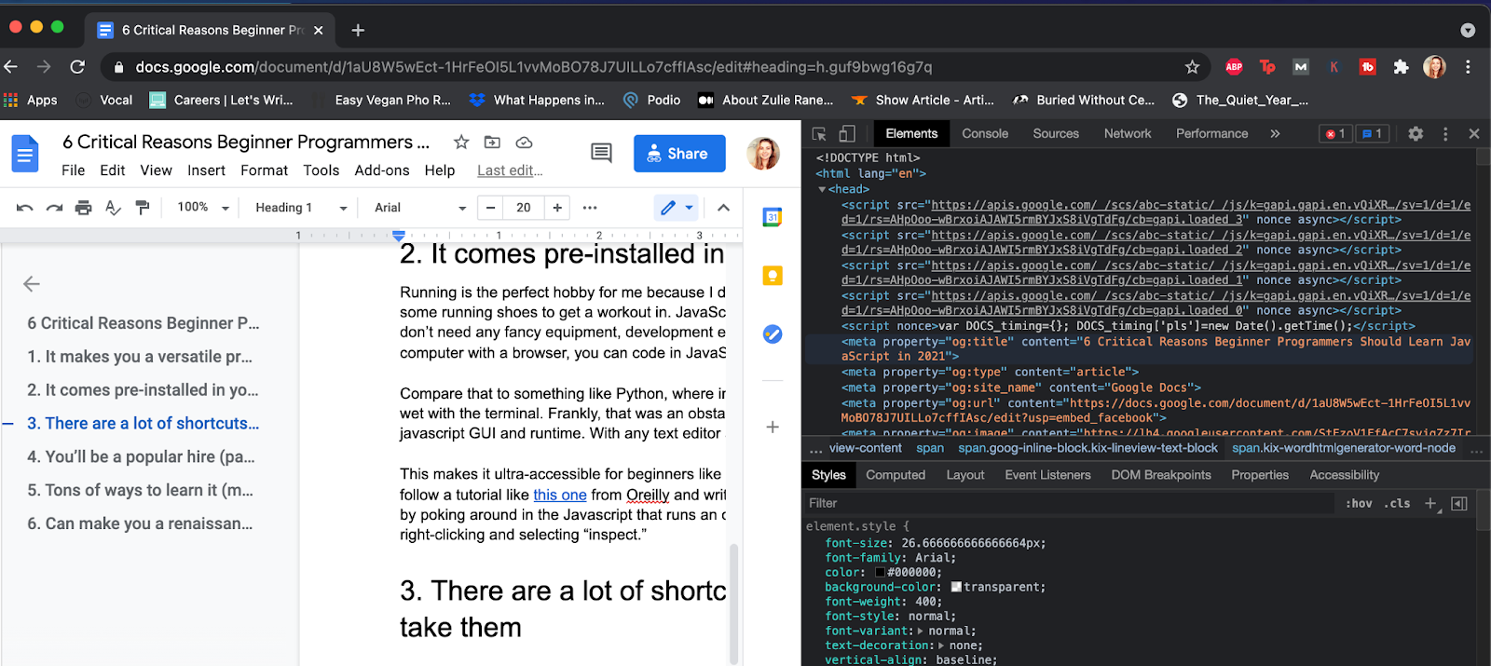Open the Chrome tab search dropdown
Screen dimensions: 1491x666
(1468, 30)
